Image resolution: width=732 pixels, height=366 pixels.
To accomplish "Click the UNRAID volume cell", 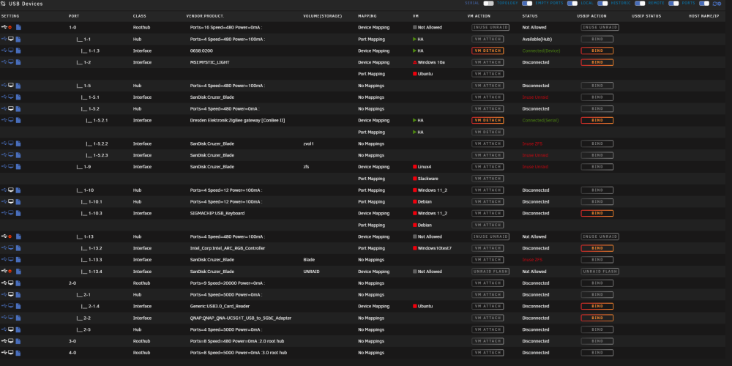I will click(311, 272).
